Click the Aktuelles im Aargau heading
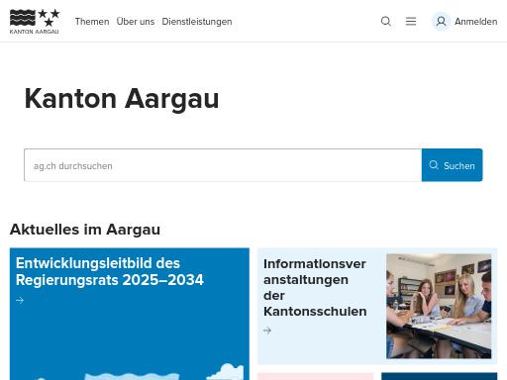 click(x=85, y=230)
